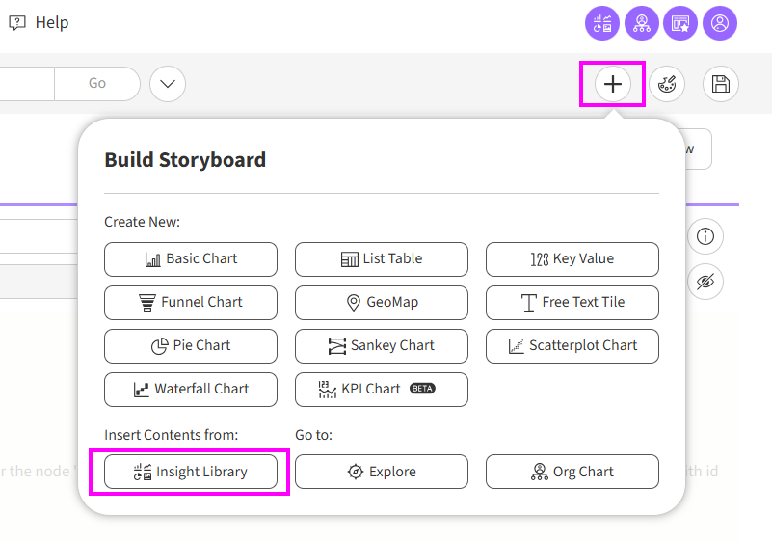Screen dimensions: 772x542
Task: Create a new Basic Chart
Action: click(x=191, y=258)
